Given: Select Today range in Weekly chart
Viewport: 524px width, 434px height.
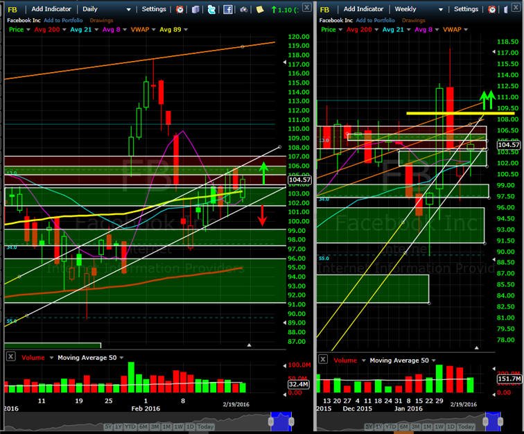Looking at the screenshot, I should pos(466,427).
